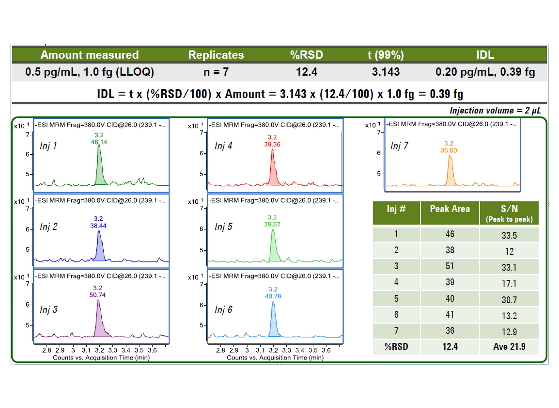Click the Inj 4 chromatogram thumbnail
Image resolution: width=559 pixels, height=408 pixels.
275,155
